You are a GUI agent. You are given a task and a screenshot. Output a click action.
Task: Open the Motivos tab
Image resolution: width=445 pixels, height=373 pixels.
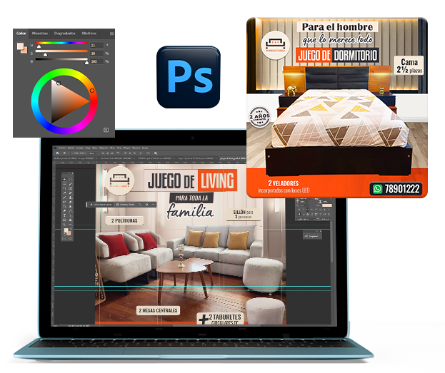tap(89, 33)
